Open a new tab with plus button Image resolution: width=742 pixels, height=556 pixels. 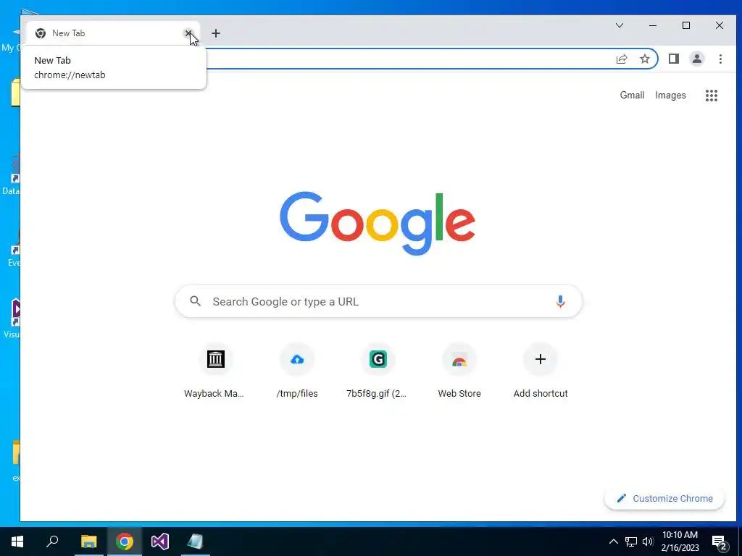click(x=216, y=33)
